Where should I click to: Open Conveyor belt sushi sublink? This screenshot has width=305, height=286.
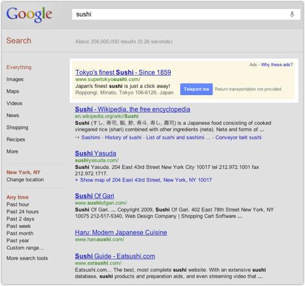(x=238, y=137)
